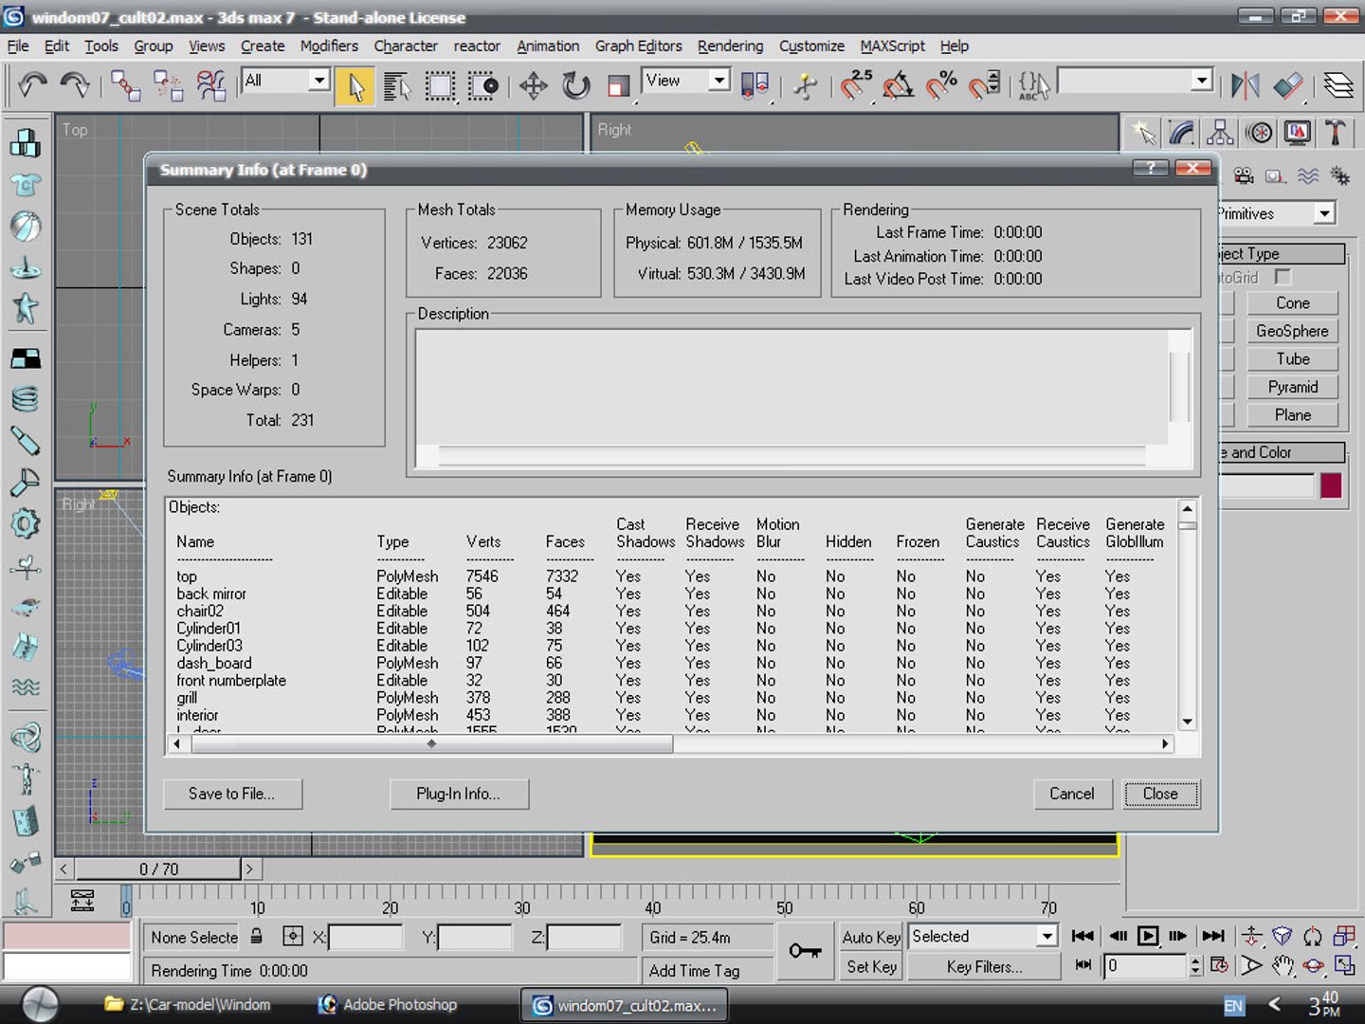Click the Play Animation button
The image size is (1365, 1024).
(x=1148, y=936)
